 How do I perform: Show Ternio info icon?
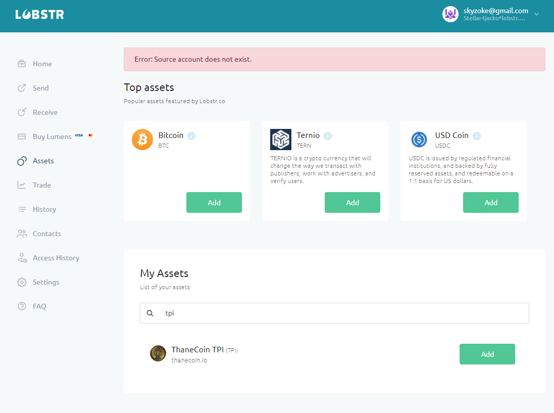[328, 136]
